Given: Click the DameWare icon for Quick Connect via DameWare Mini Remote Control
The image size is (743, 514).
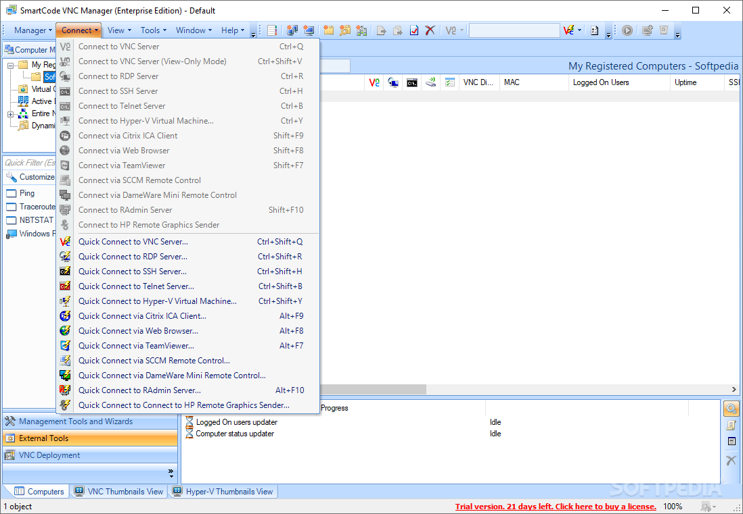Looking at the screenshot, I should coord(66,376).
